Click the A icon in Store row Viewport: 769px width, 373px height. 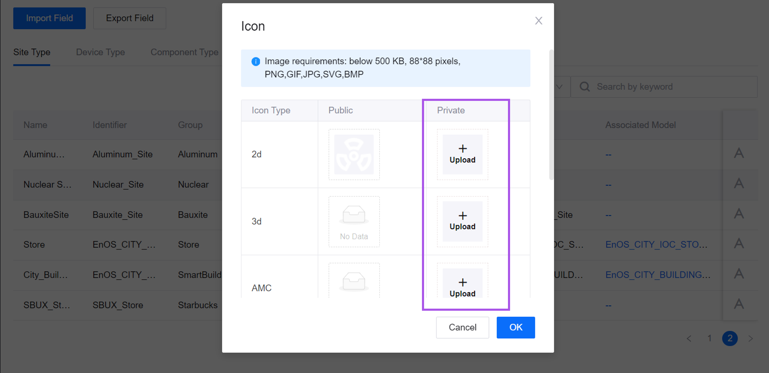coord(739,244)
